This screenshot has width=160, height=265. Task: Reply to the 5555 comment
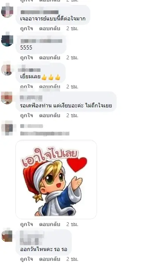pyautogui.click(x=49, y=57)
